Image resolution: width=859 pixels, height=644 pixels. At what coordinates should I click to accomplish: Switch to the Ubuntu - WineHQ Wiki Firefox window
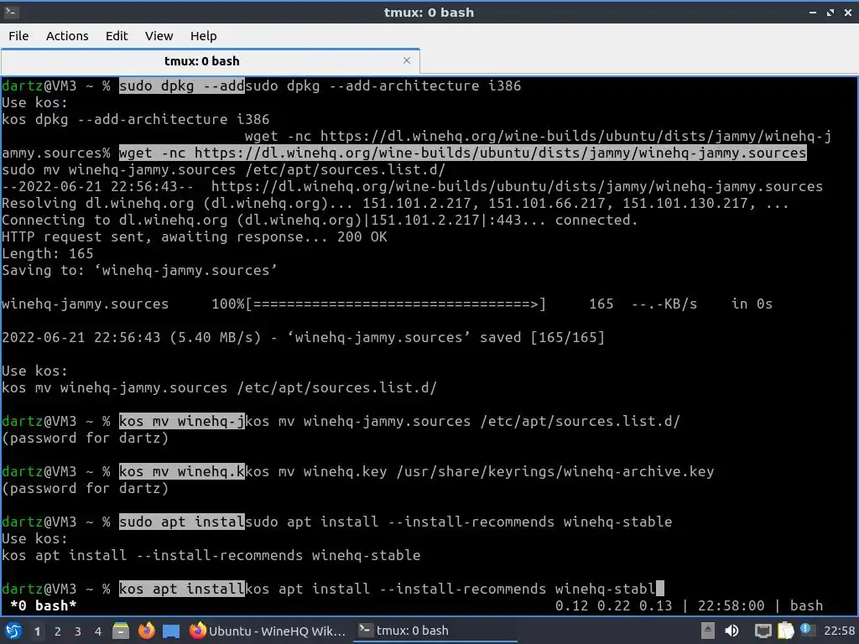point(268,631)
